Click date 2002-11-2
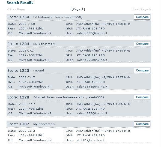The image size is (167, 147). click(x=27, y=131)
